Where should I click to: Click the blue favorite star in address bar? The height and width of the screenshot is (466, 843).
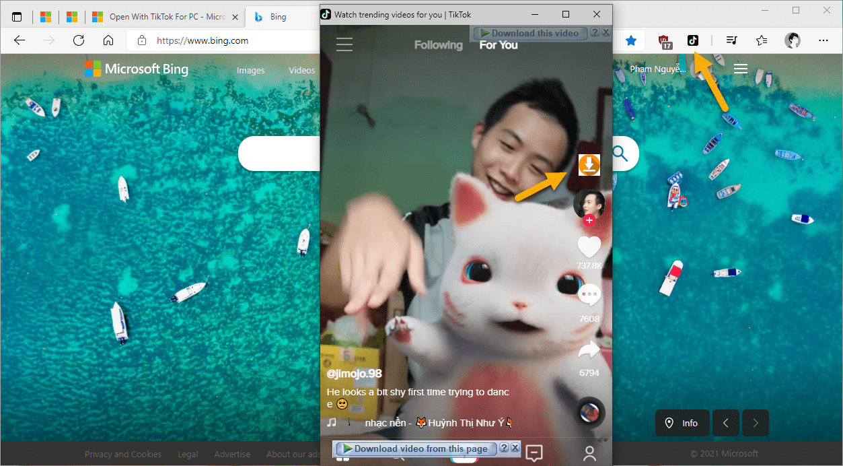coord(630,40)
